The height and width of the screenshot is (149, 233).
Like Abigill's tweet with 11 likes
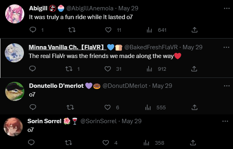coord(108,30)
